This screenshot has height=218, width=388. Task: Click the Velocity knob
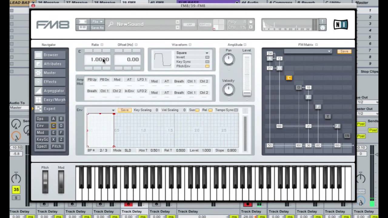(x=229, y=90)
